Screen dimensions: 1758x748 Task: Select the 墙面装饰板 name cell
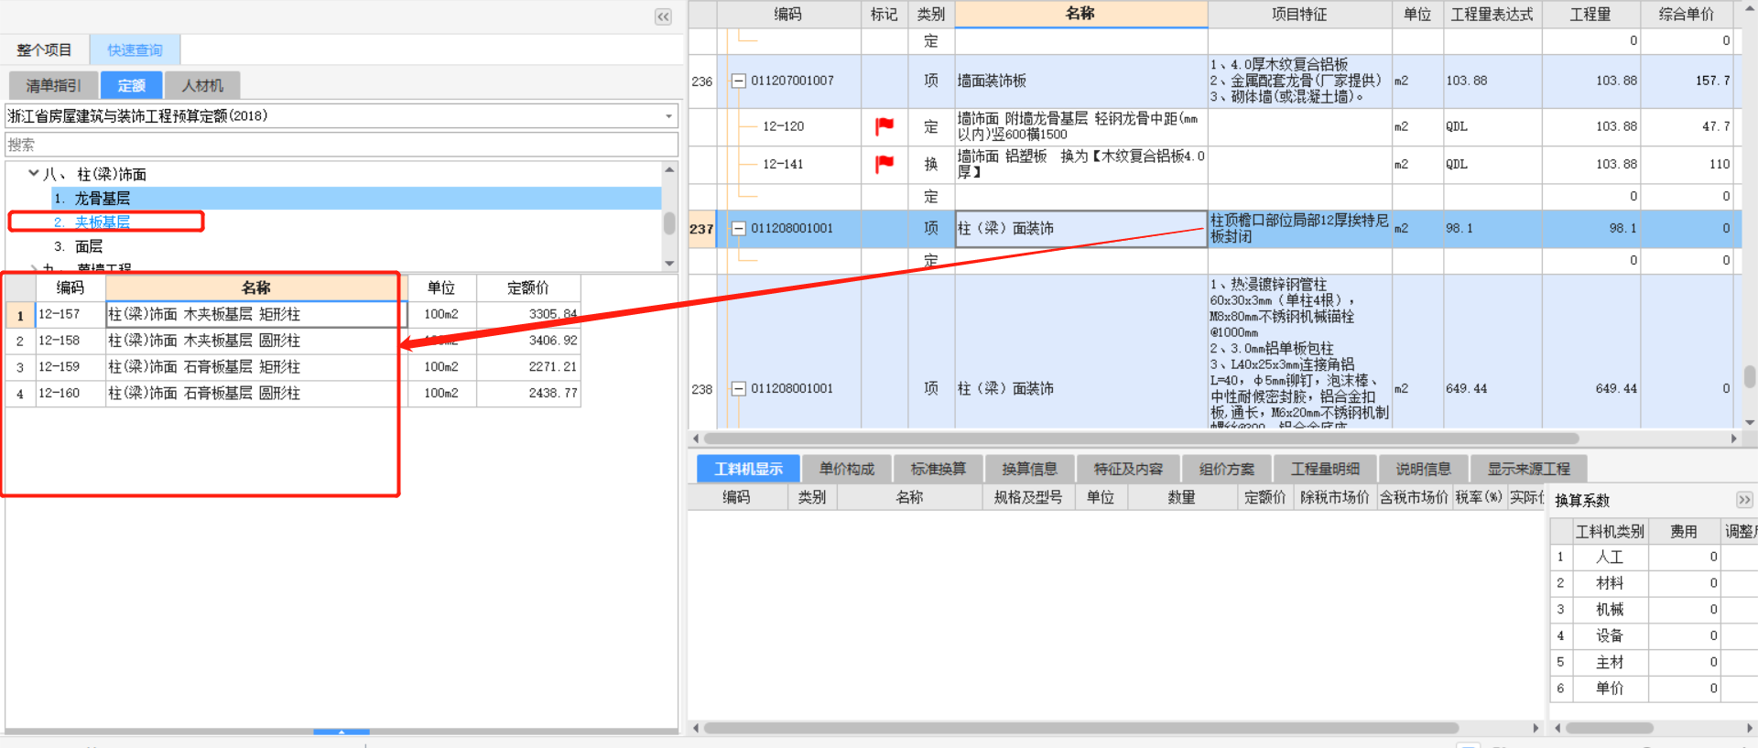point(1080,81)
